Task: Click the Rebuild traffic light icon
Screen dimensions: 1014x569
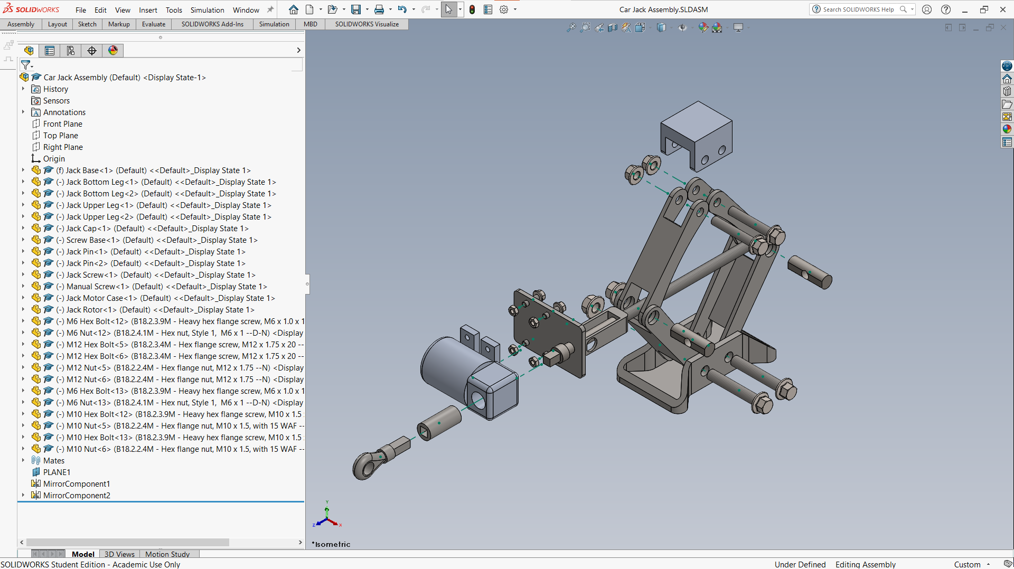Action: pyautogui.click(x=472, y=10)
